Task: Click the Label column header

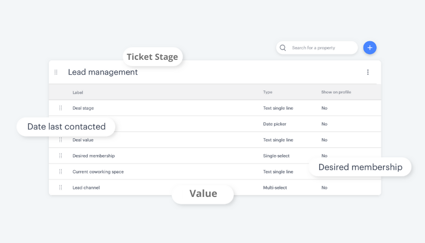Action: (78, 92)
